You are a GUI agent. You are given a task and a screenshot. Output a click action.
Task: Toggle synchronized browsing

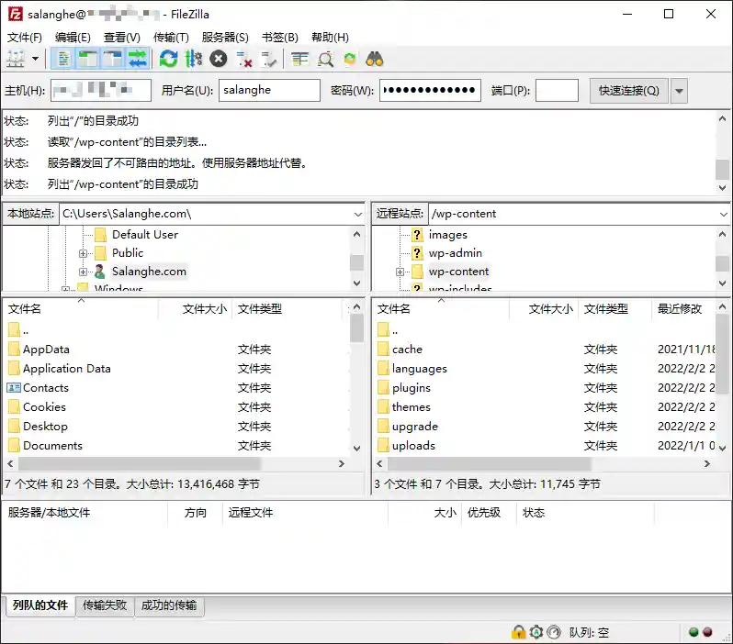(x=350, y=59)
